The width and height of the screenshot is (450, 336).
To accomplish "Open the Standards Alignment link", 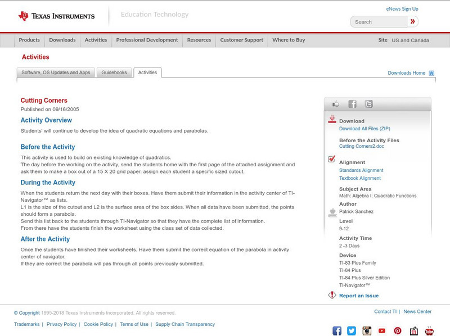I will point(361,170).
